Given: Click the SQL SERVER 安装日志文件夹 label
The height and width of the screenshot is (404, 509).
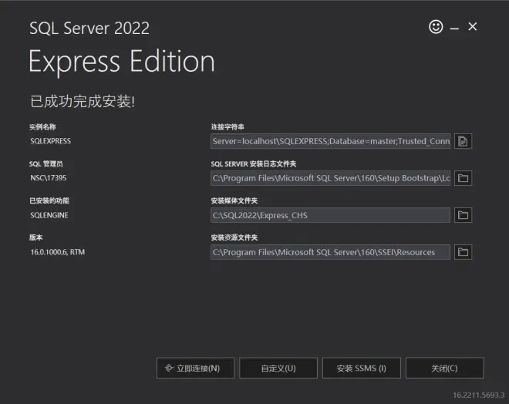Looking at the screenshot, I should (x=254, y=164).
